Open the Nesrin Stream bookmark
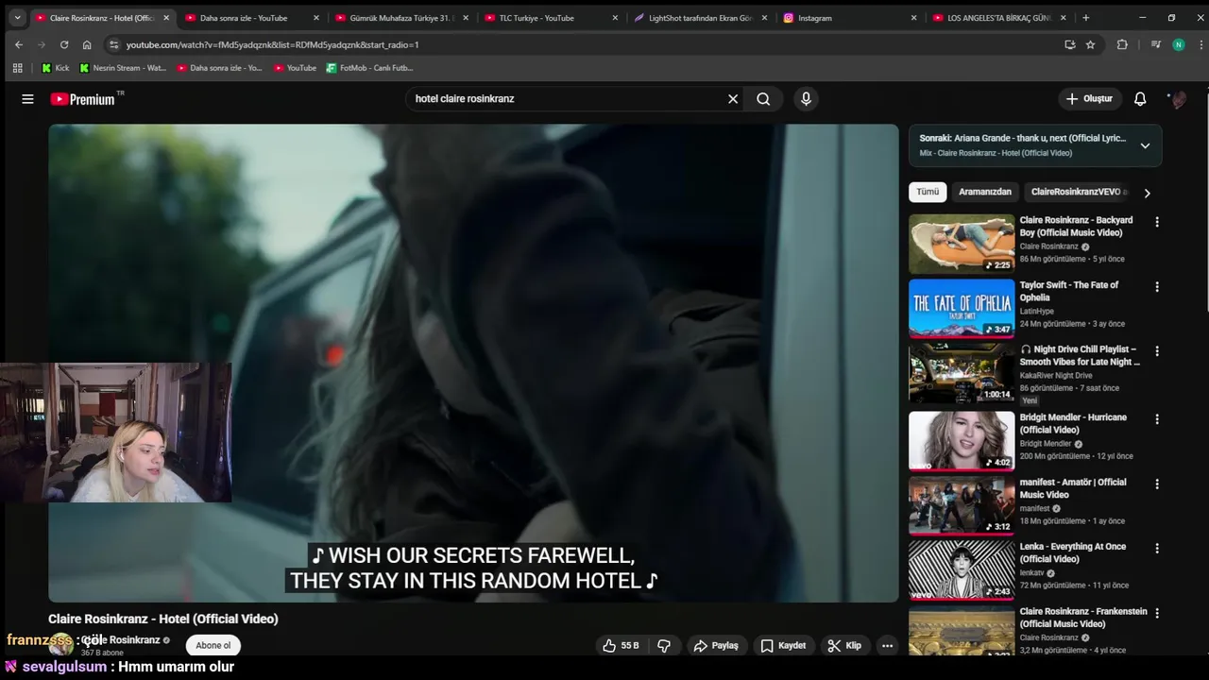 coord(123,68)
